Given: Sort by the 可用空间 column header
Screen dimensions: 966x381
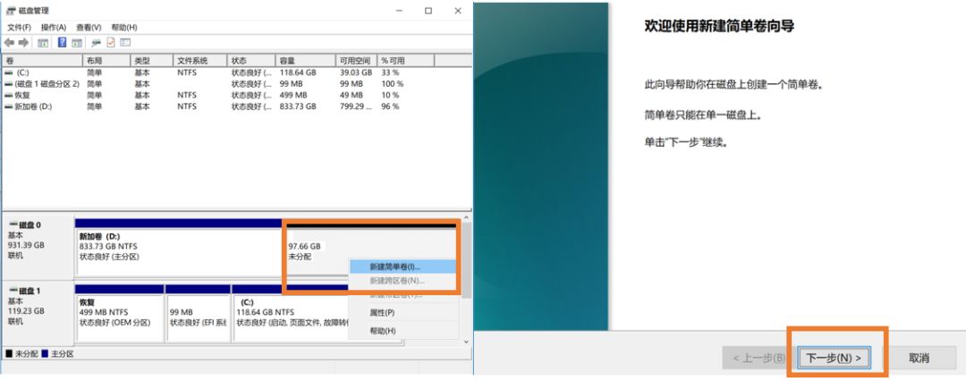Looking at the screenshot, I should pyautogui.click(x=357, y=61).
